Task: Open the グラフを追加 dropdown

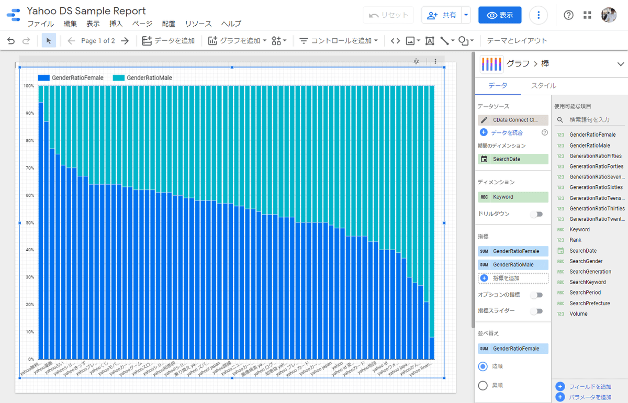Action: click(x=238, y=40)
